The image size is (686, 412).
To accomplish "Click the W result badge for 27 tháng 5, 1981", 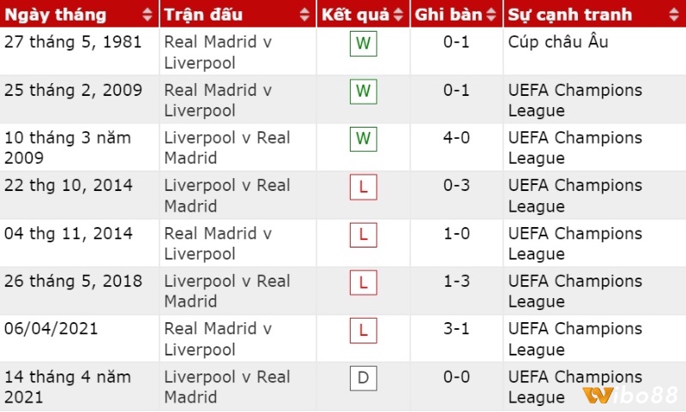I will pyautogui.click(x=364, y=43).
